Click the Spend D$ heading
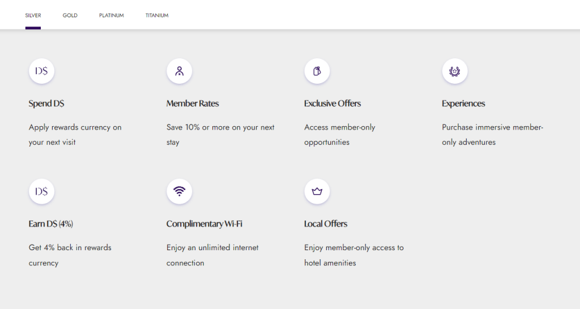Image resolution: width=580 pixels, height=309 pixels. (x=46, y=104)
